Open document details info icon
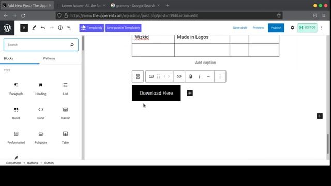The height and width of the screenshot is (186, 331). point(60,28)
